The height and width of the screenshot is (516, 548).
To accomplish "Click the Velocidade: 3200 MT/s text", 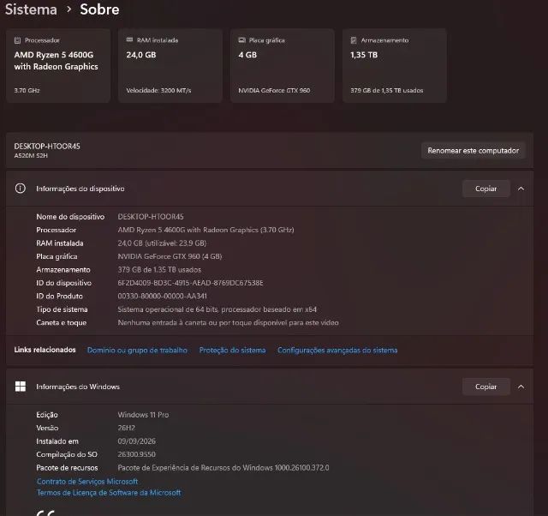I will [158, 90].
